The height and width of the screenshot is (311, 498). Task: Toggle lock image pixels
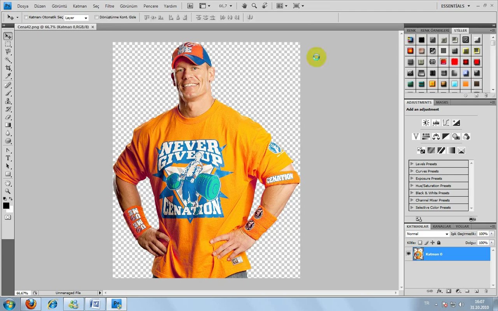pos(426,243)
